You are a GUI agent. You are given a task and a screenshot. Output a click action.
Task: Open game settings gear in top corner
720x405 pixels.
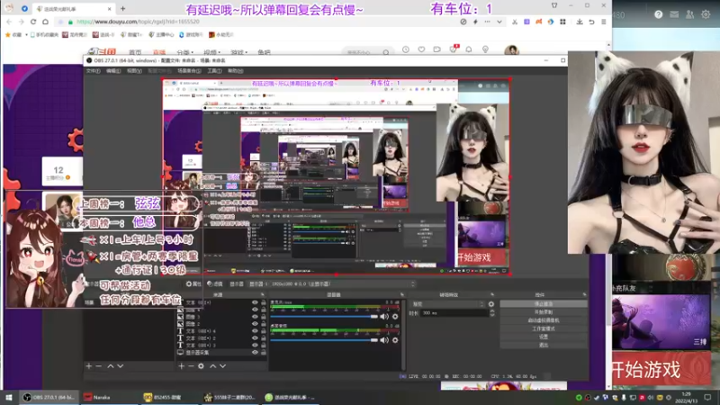tap(706, 14)
